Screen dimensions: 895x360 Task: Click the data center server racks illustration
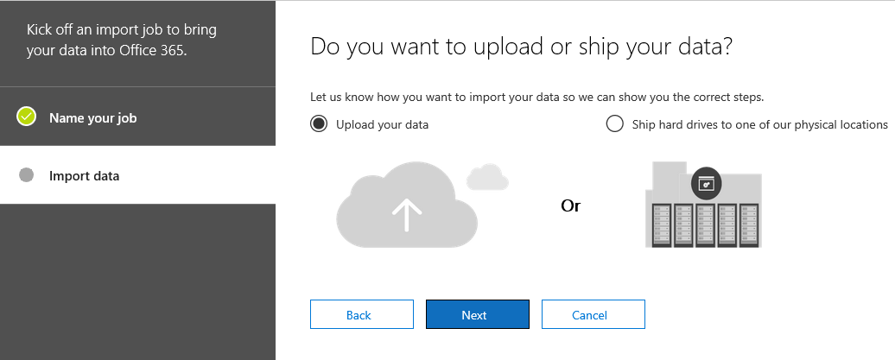pos(703,205)
